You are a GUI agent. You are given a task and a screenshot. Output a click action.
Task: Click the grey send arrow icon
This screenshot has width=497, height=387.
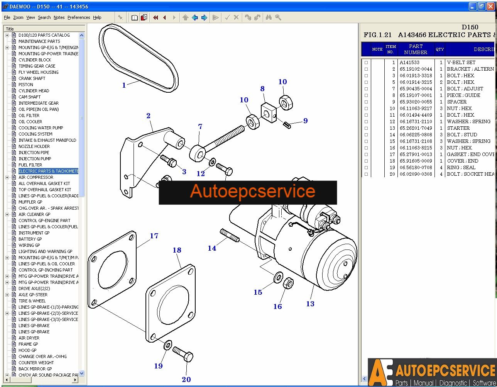[216, 17]
